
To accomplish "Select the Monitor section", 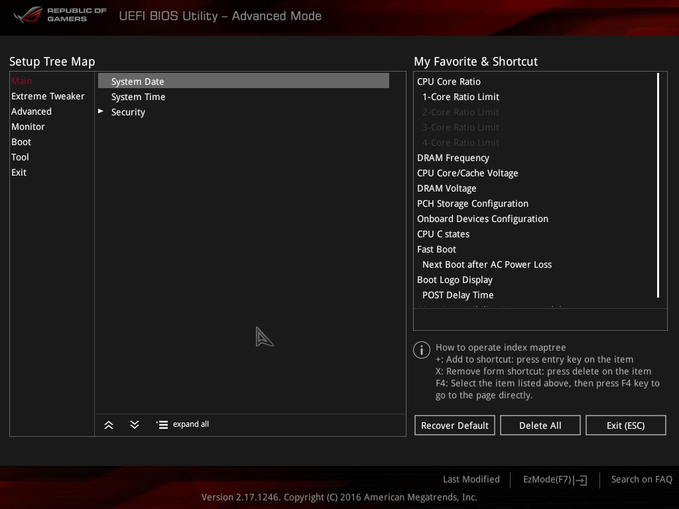I will [x=28, y=127].
